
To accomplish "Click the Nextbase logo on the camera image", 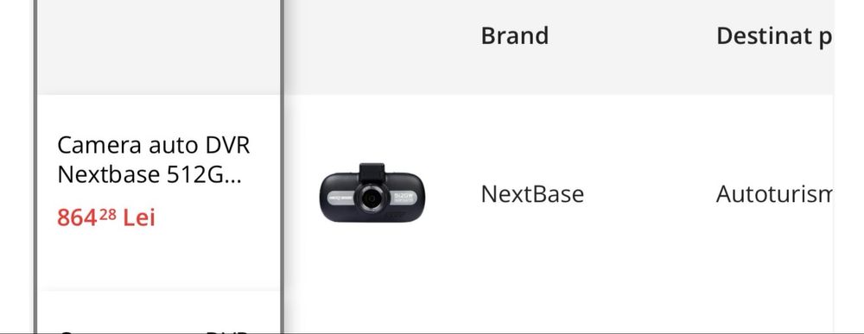I will (341, 197).
